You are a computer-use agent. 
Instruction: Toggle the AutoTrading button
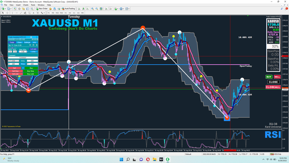(x=69, y=8)
